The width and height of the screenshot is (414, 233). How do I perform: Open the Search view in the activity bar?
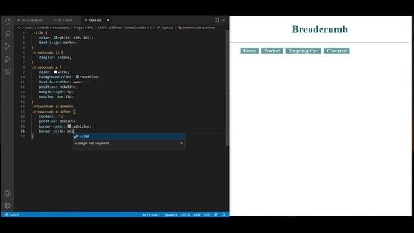click(x=7, y=34)
